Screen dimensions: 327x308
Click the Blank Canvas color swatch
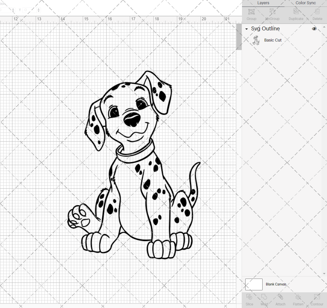tap(254, 284)
